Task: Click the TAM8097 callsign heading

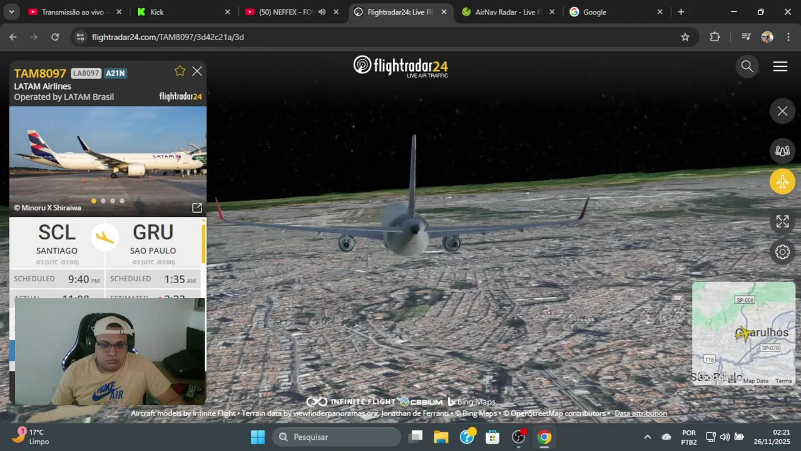Action: pyautogui.click(x=40, y=73)
